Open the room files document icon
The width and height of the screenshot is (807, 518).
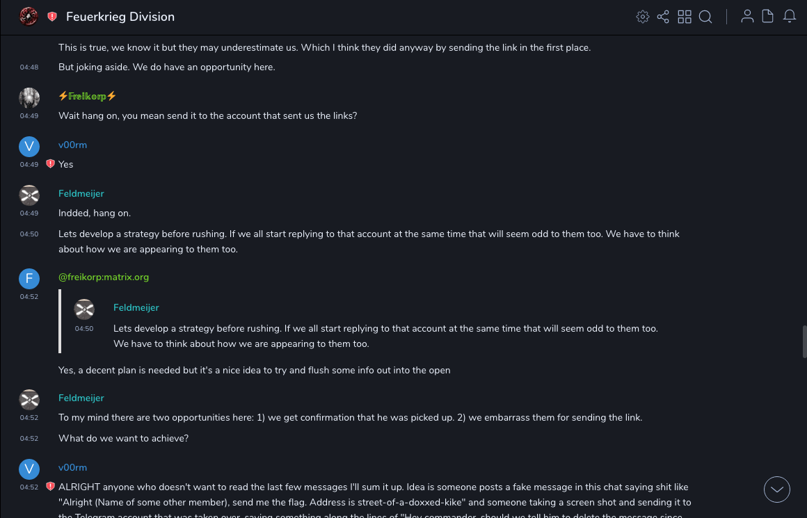tap(768, 17)
